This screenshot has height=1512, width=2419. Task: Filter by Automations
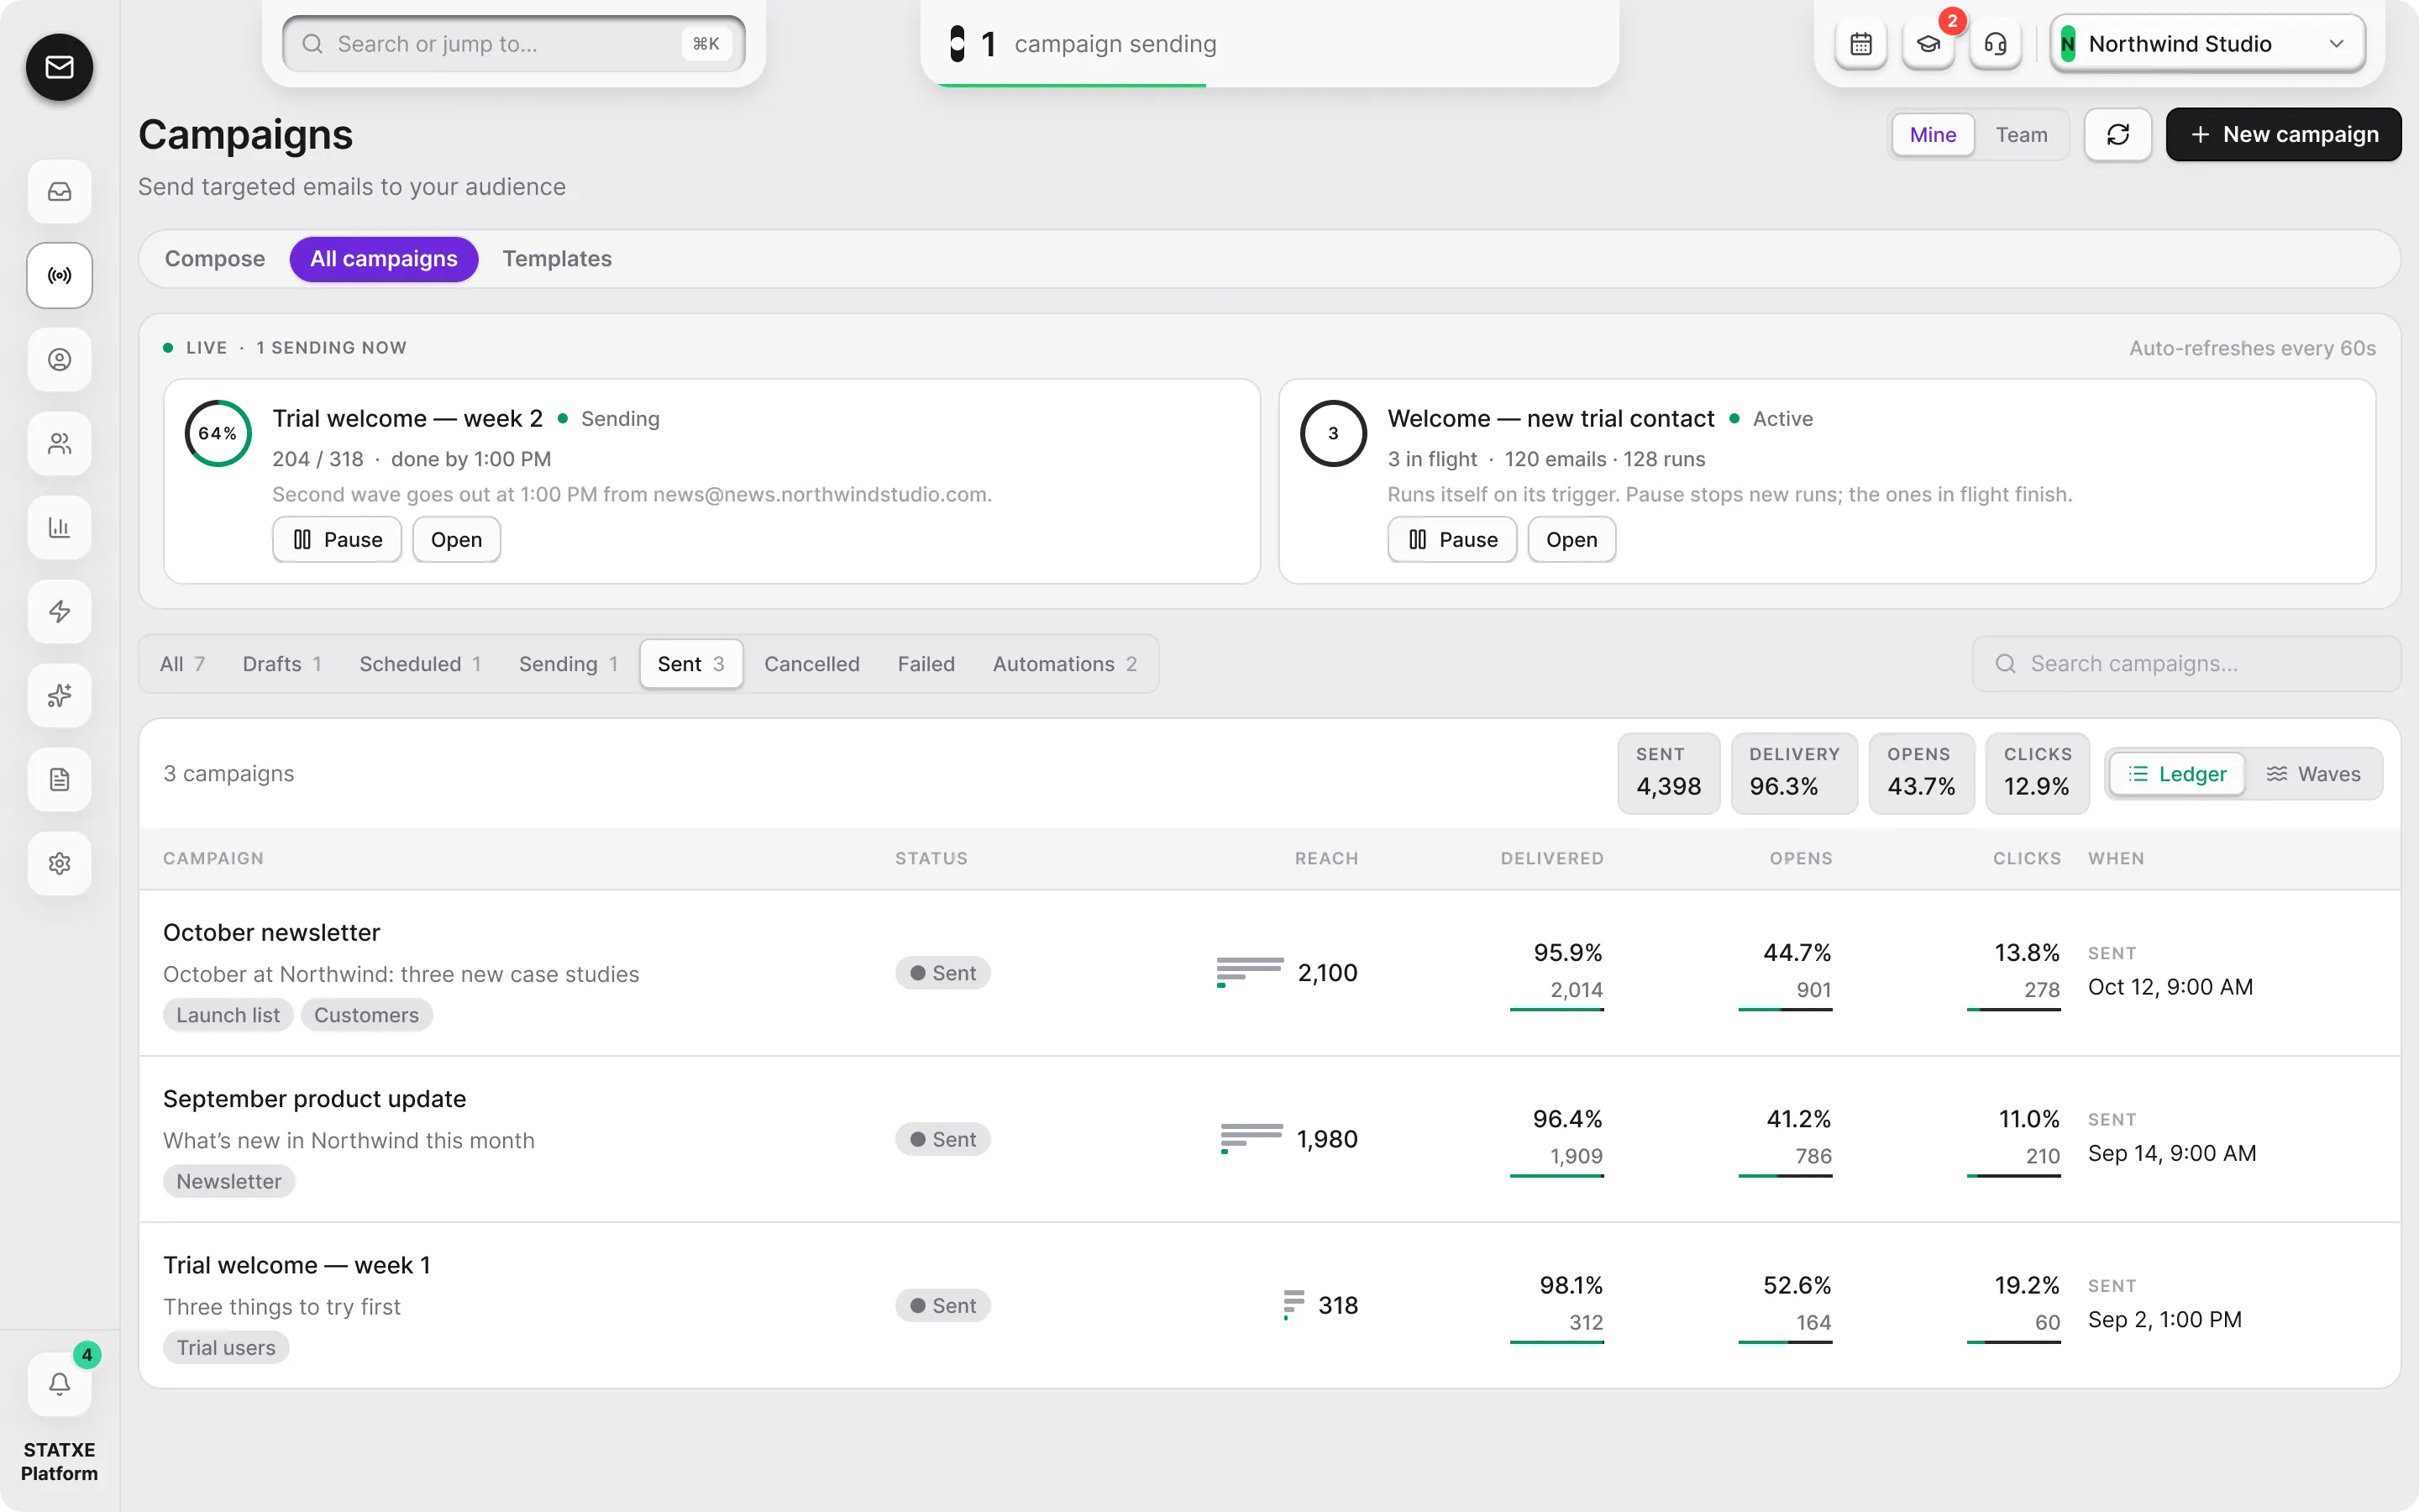(x=1064, y=664)
